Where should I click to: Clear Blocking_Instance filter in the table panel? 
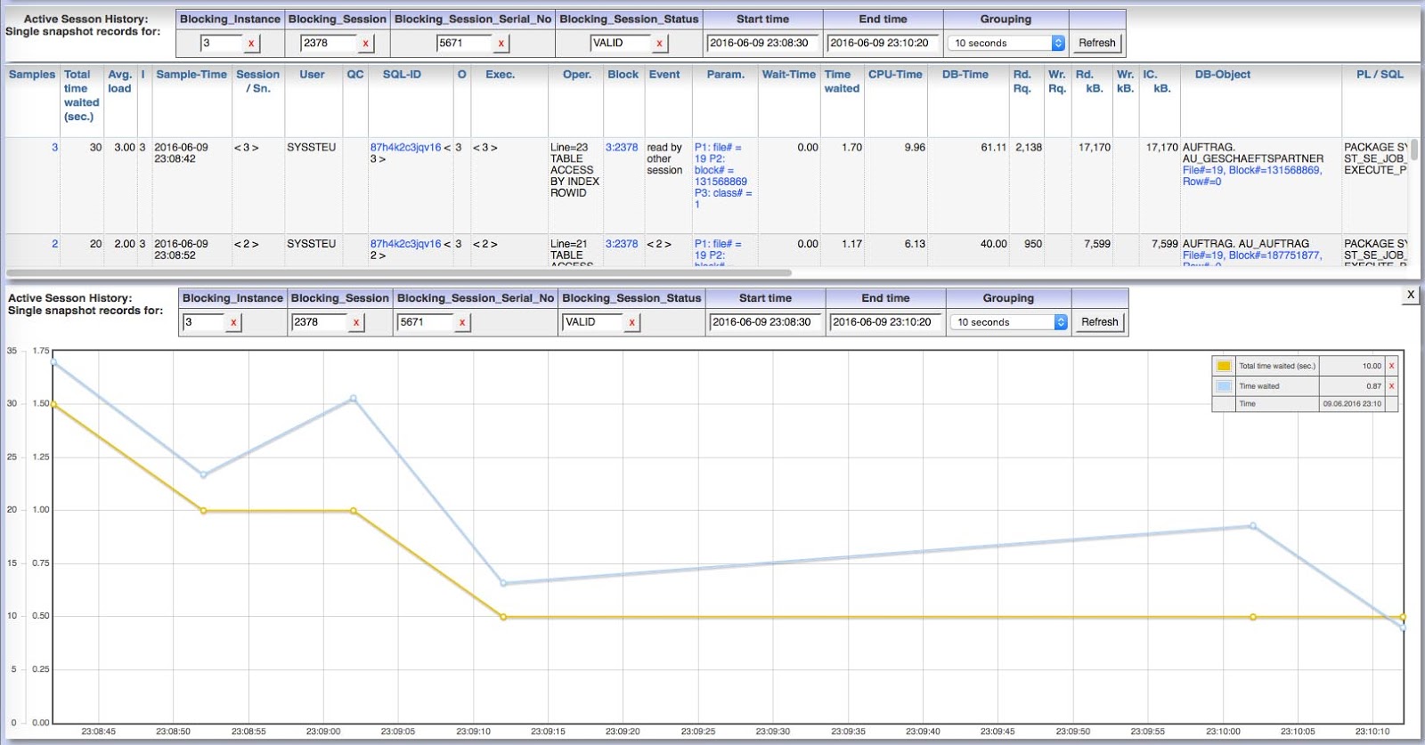pos(251,43)
